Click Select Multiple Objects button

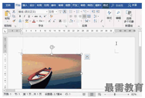point(129,17)
